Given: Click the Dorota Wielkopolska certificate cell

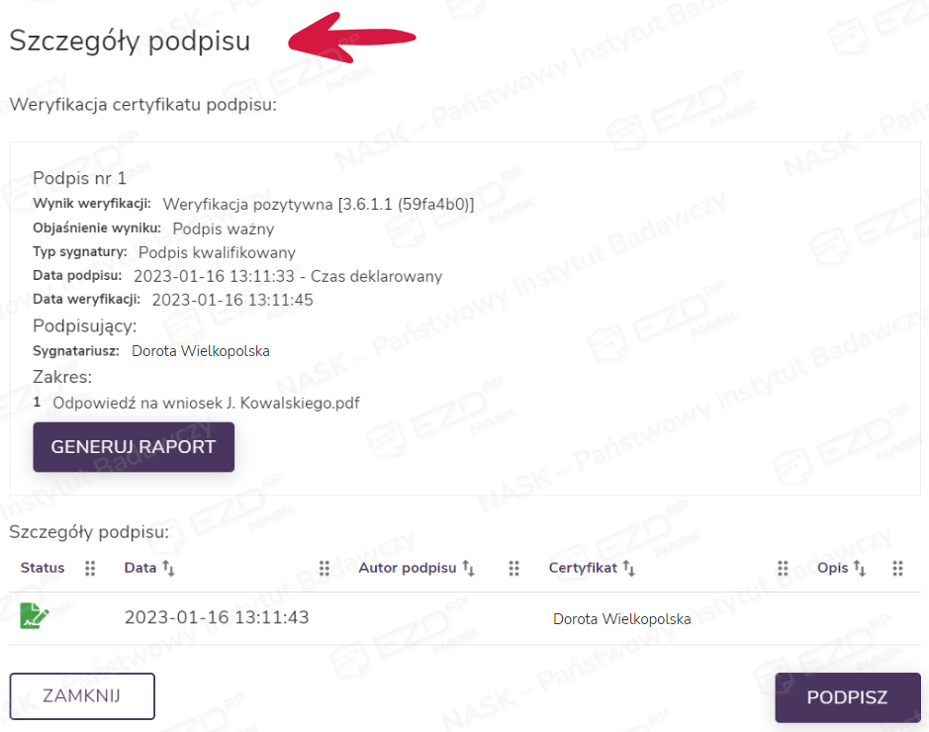Looking at the screenshot, I should point(621,619).
